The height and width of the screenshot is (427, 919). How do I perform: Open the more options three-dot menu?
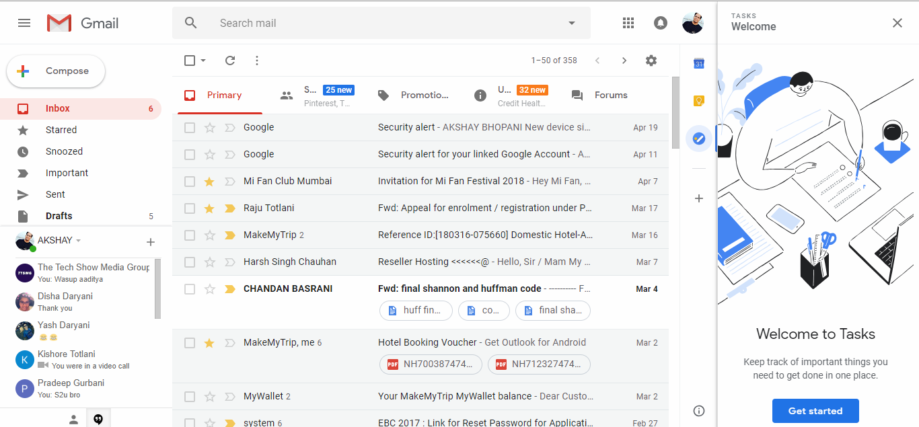256,60
